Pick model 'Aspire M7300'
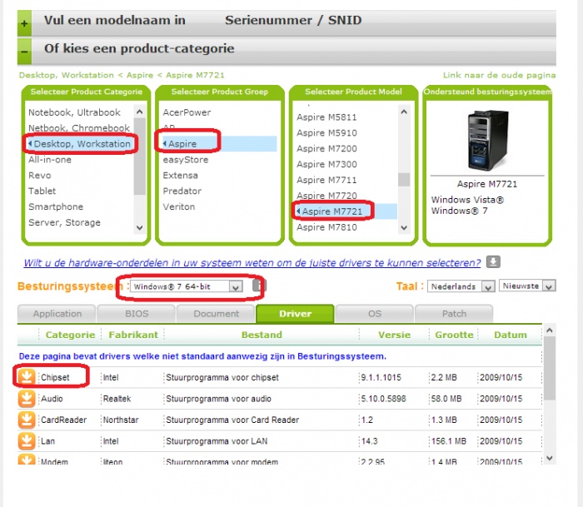 [x=326, y=164]
